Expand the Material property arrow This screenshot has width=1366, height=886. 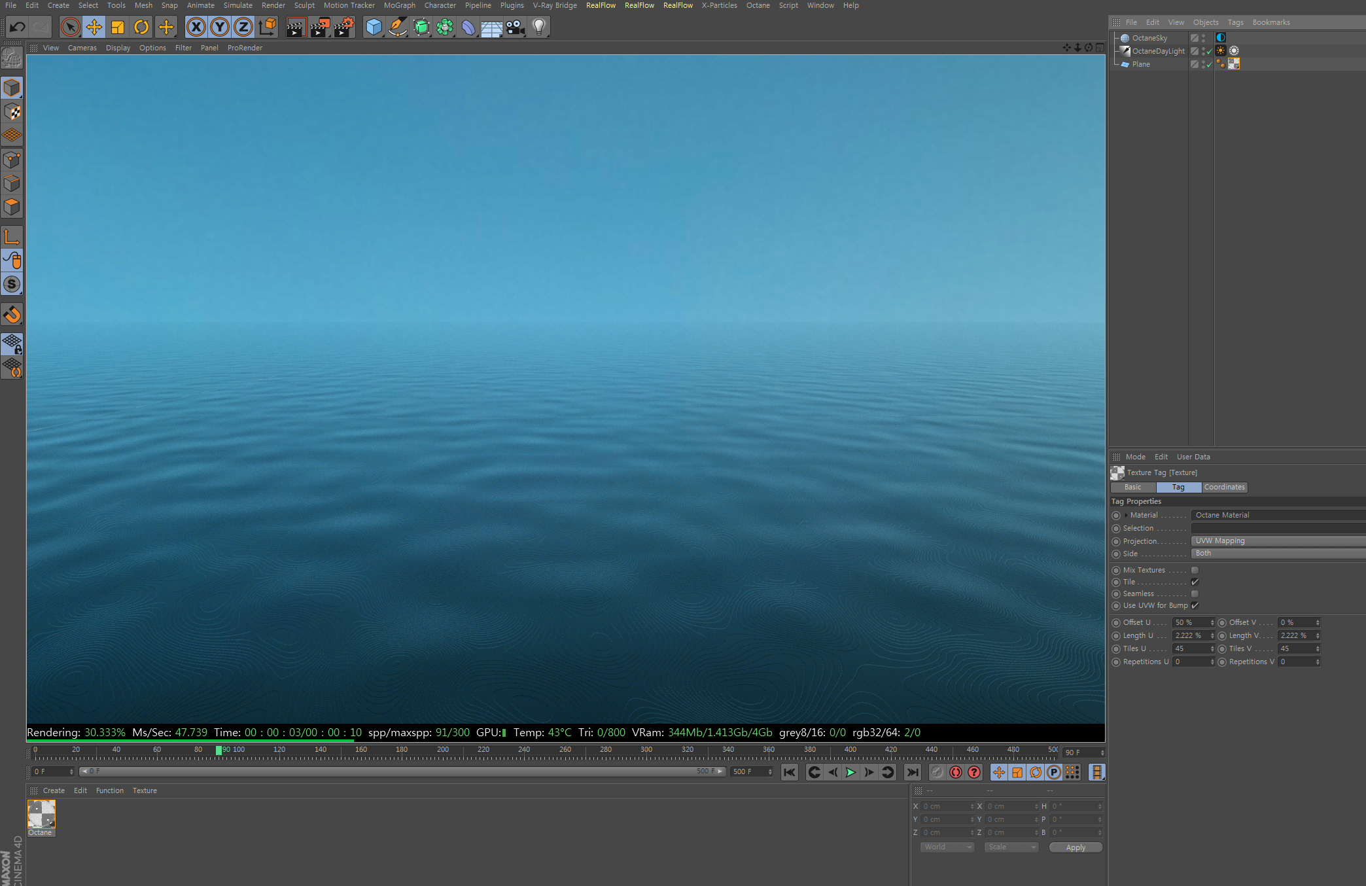pyautogui.click(x=1126, y=515)
